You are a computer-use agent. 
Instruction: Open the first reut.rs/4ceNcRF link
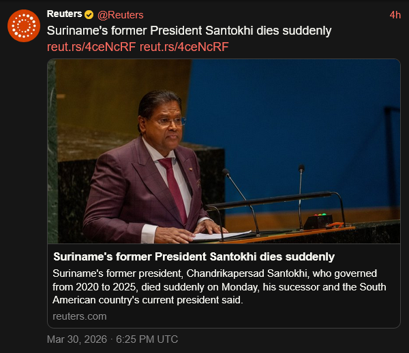[x=91, y=46]
